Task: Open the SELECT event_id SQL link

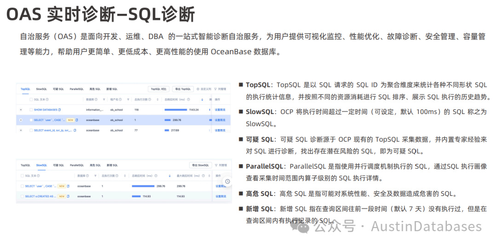Action: pyautogui.click(x=53, y=131)
